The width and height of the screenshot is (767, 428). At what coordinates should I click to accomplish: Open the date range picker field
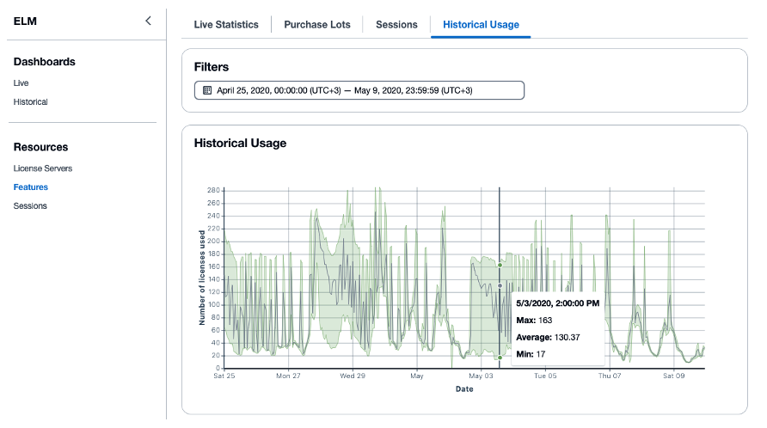point(359,90)
